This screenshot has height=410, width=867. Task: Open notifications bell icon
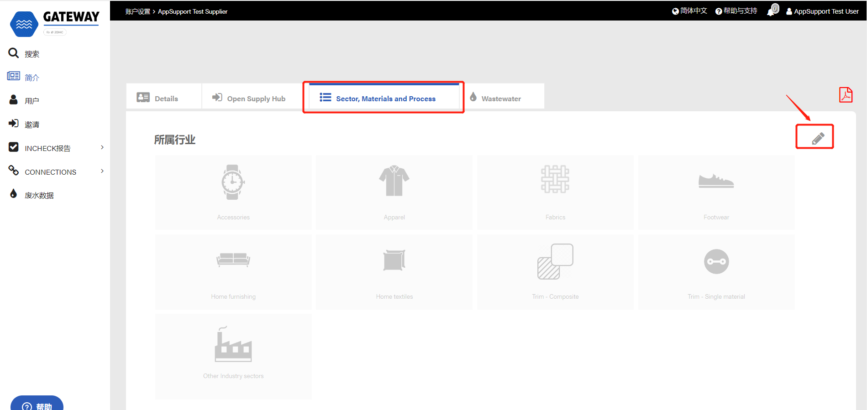pyautogui.click(x=772, y=10)
